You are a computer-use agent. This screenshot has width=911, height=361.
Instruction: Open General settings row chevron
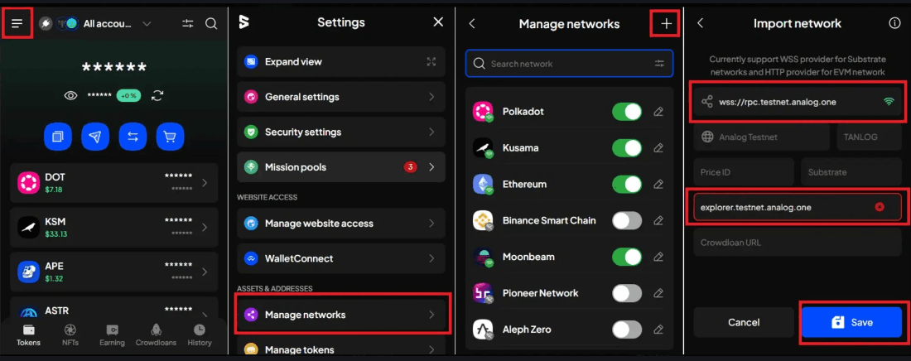pos(431,97)
